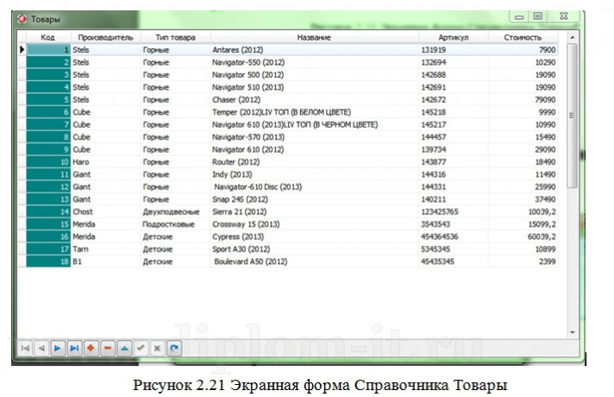Post edit with checkmark button

[141, 348]
